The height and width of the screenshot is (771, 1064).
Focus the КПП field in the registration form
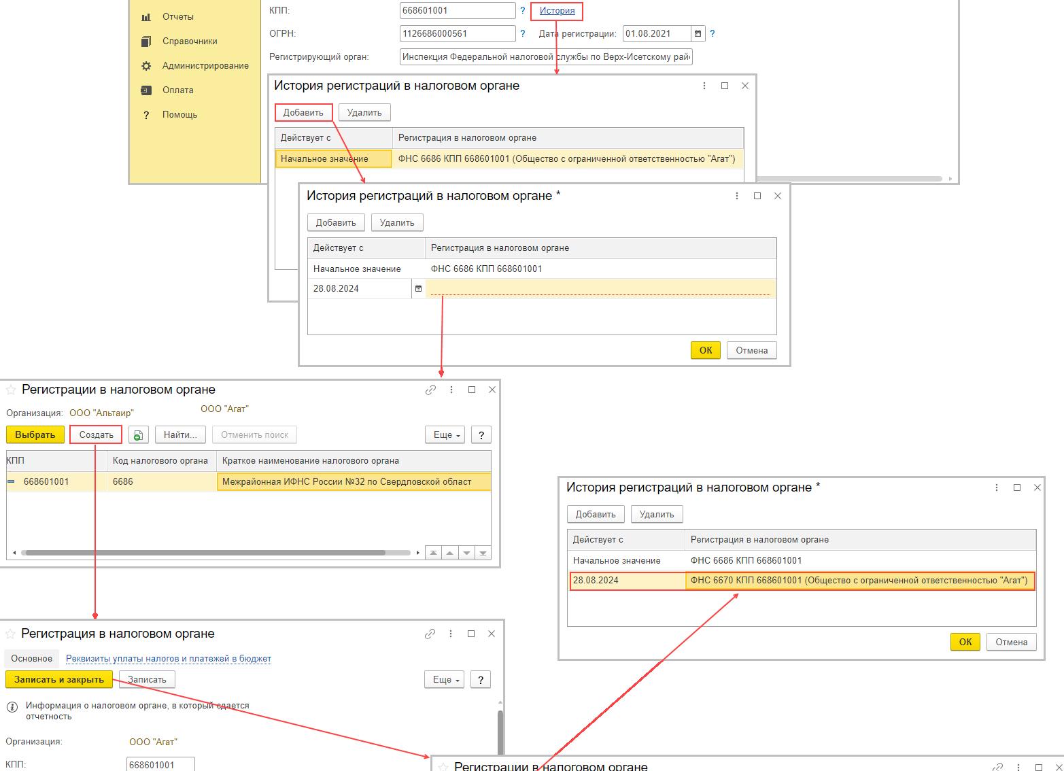point(160,764)
